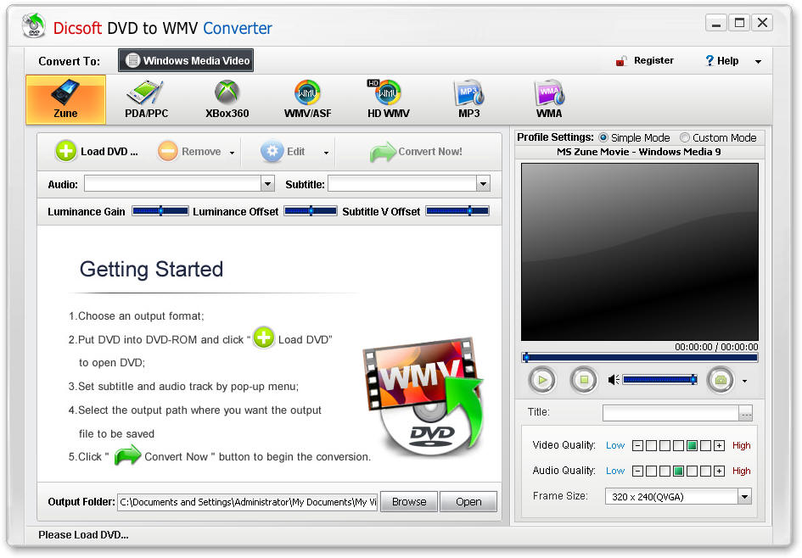
Task: Click the Open output folder button
Action: click(x=468, y=502)
